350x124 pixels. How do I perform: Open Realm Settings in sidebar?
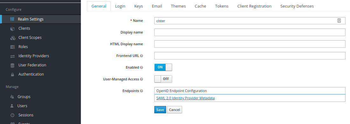click(x=31, y=19)
